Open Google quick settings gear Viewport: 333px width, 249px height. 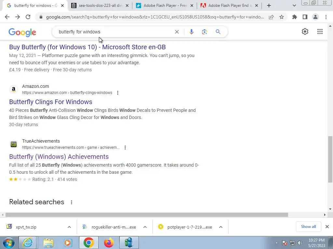coord(305,31)
